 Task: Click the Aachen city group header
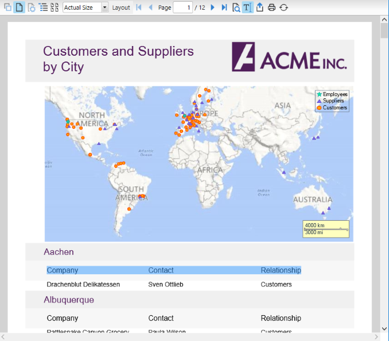click(59, 252)
